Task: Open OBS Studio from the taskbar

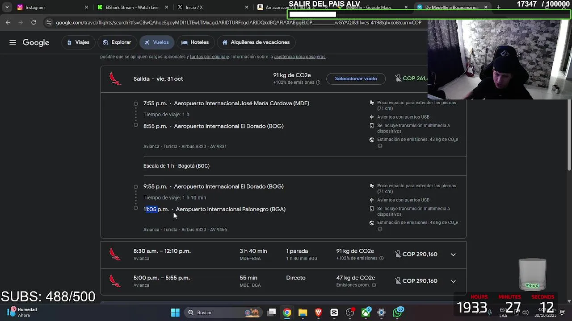Action: pyautogui.click(x=350, y=313)
